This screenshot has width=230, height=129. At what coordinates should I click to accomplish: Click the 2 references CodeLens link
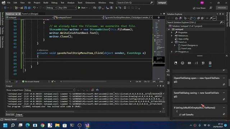click(42, 50)
